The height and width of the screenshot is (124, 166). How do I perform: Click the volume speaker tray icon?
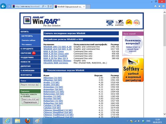pos(139,121)
